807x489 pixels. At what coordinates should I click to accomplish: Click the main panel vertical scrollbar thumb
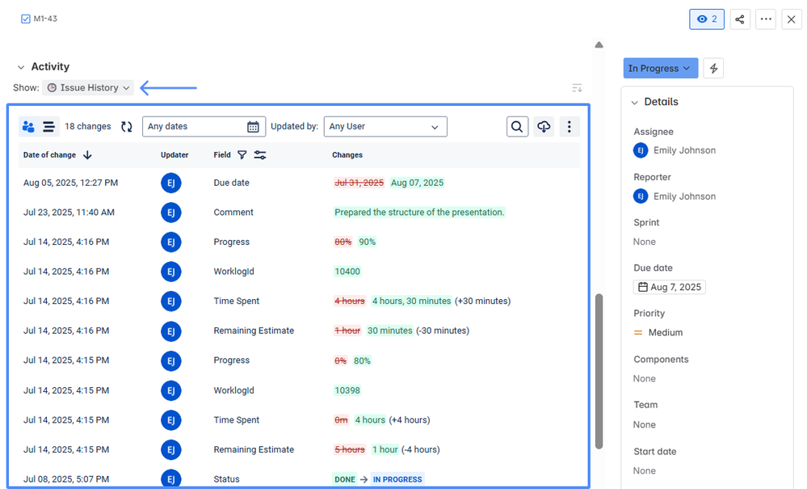pos(599,371)
